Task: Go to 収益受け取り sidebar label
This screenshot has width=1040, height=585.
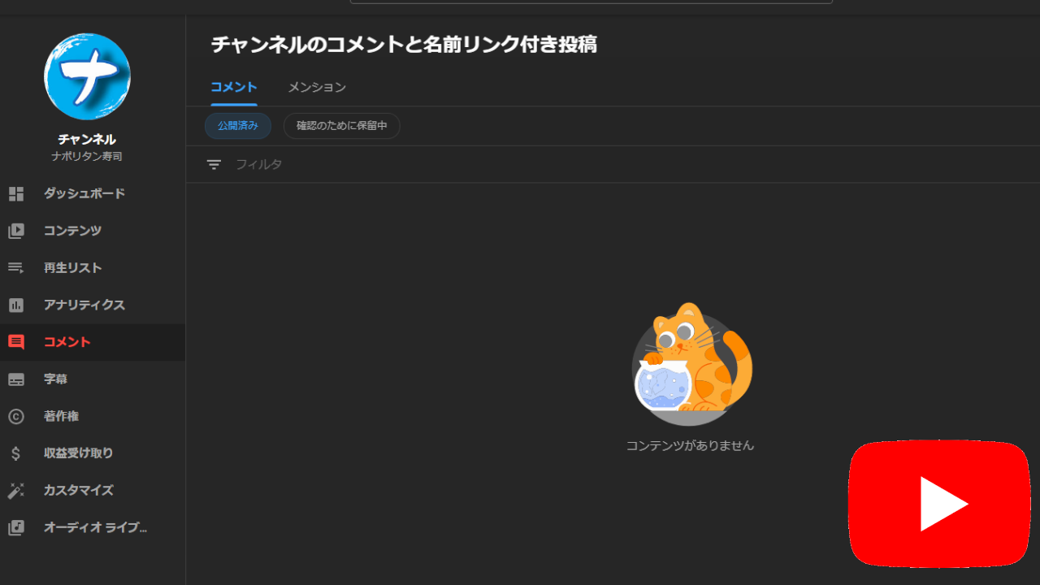Action: [x=79, y=453]
